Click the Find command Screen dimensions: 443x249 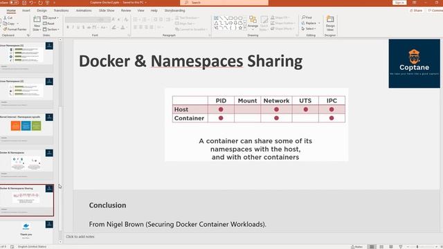coord(307,17)
